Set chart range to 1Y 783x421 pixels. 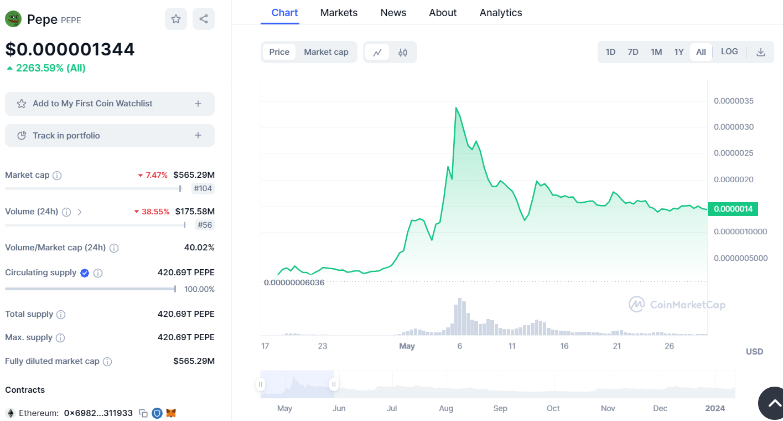coord(679,52)
